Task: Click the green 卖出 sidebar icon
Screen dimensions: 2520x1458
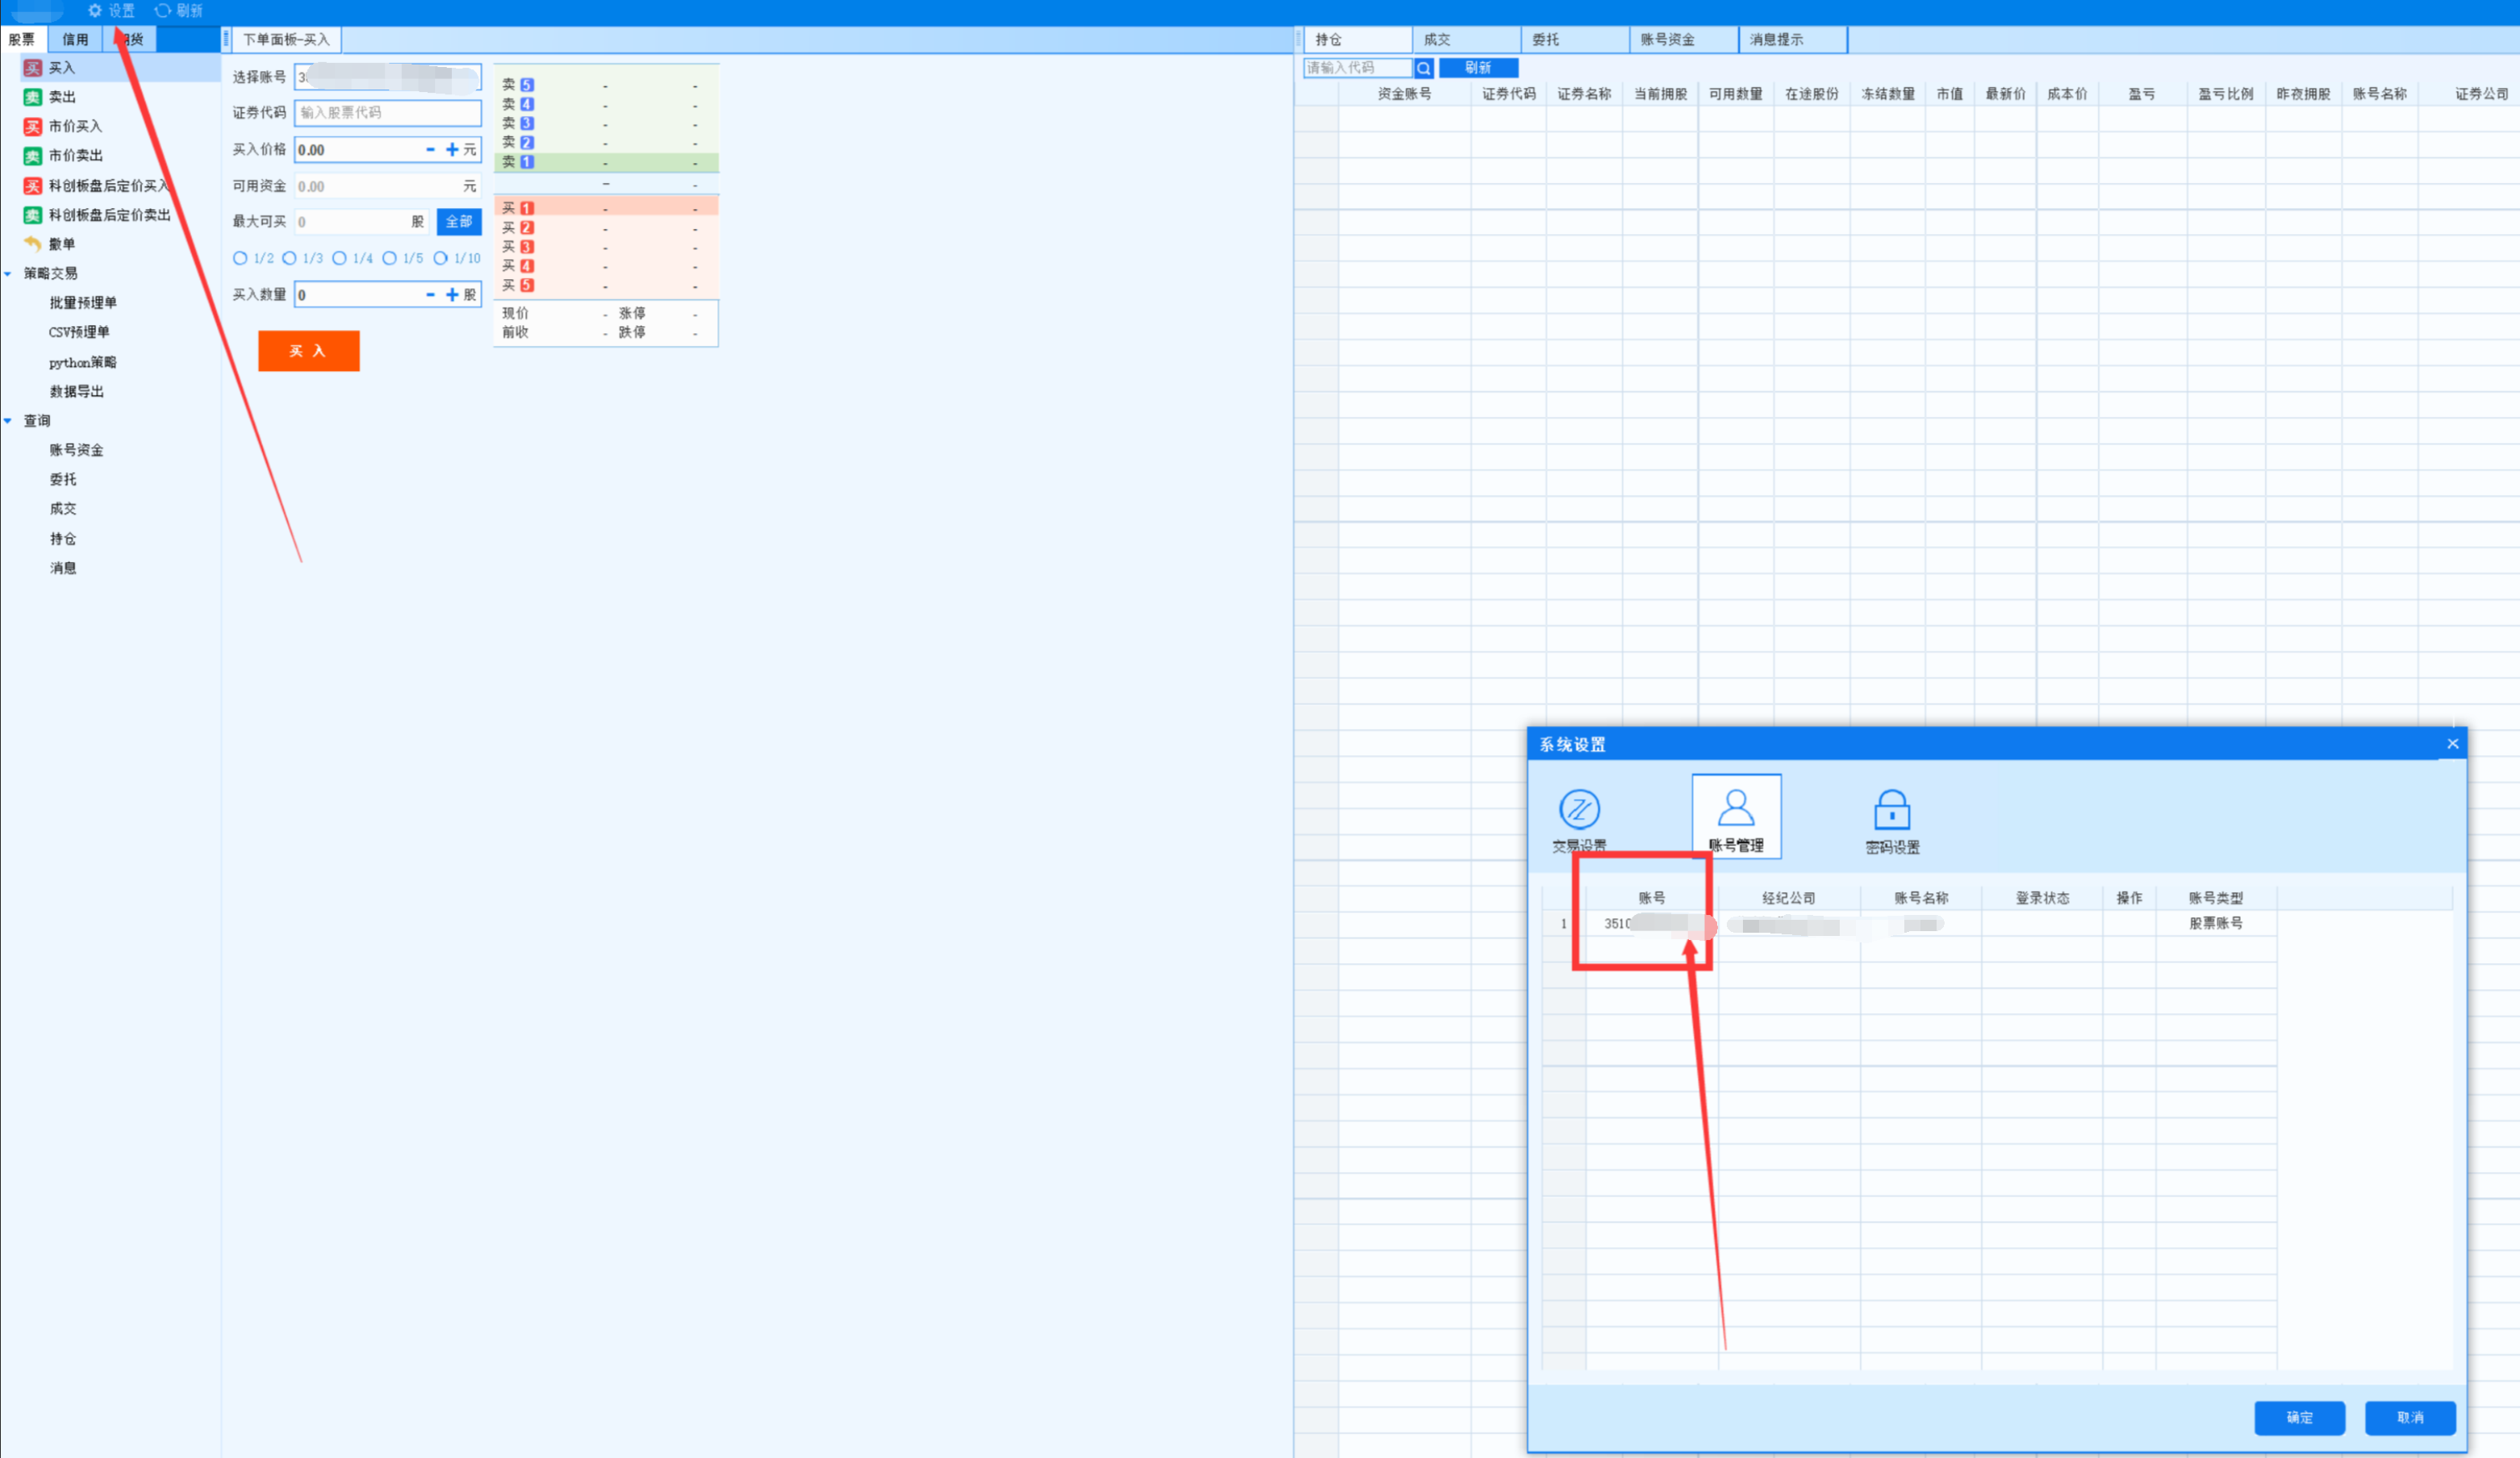Action: pos(33,97)
